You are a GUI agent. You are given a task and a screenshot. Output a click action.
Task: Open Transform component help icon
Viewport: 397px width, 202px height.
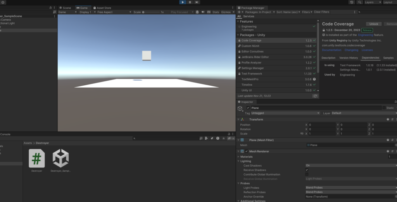pyautogui.click(x=388, y=119)
